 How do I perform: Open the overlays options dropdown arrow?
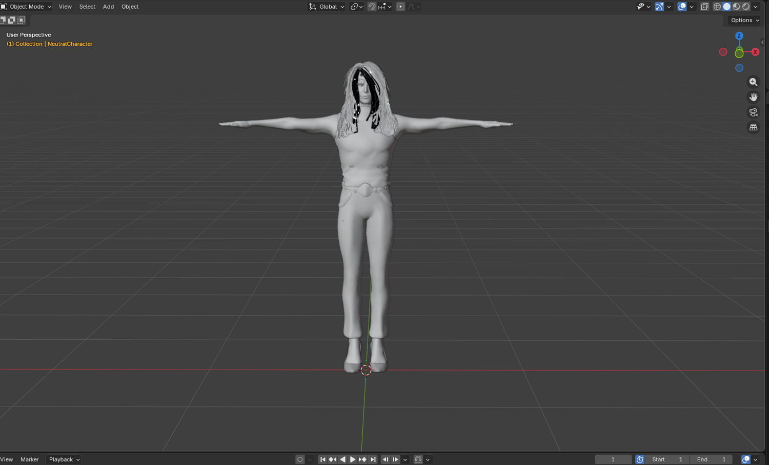point(692,7)
